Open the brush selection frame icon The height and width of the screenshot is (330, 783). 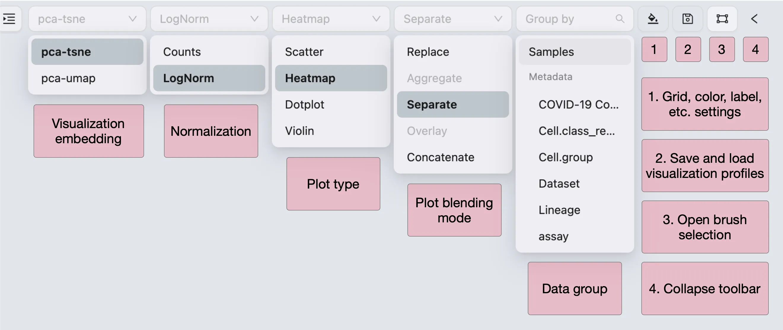pos(722,19)
